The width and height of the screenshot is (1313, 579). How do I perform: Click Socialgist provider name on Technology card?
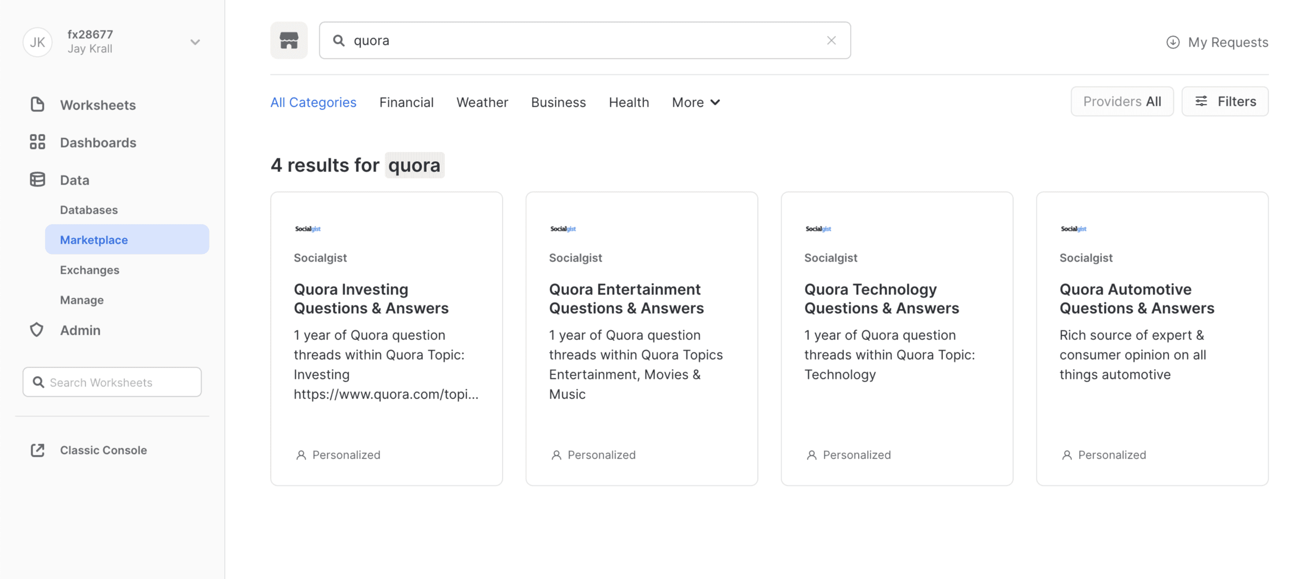[x=830, y=258]
